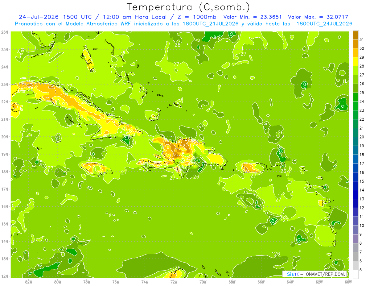Image resolution: width=370 pixels, height=286 pixels.
Task: Pick the dark green swatch between 24 and 25
Action: pyautogui.click(x=356, y=97)
